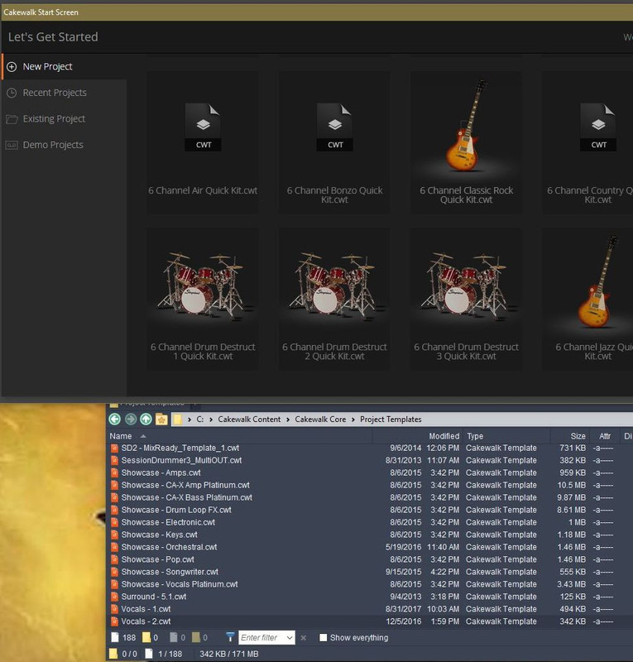Clear the filter with the X button
Screen dimensions: 633x662
[x=303, y=638]
